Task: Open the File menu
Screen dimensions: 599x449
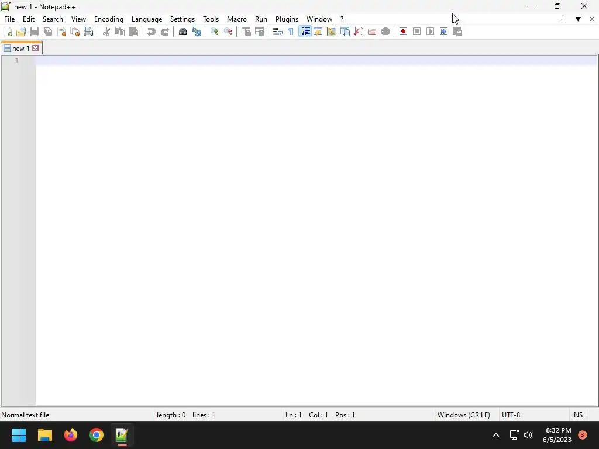Action: click(9, 19)
